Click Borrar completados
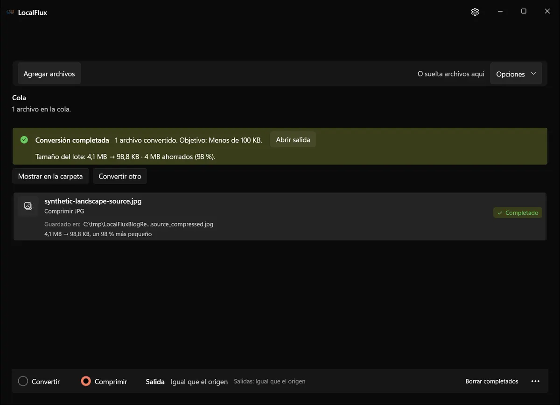 tap(492, 381)
